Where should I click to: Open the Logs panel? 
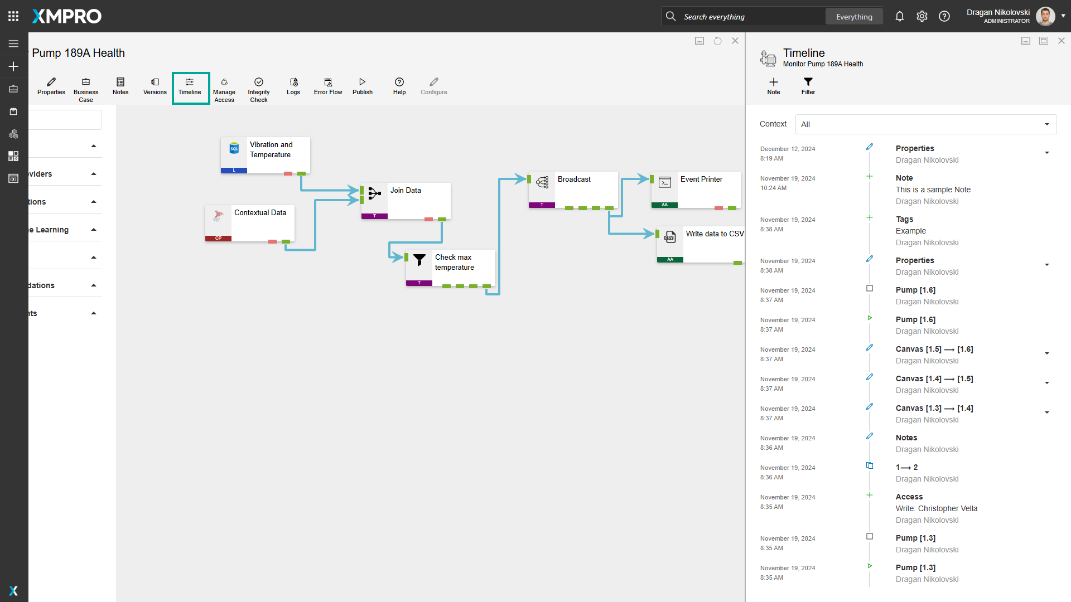[x=293, y=88]
